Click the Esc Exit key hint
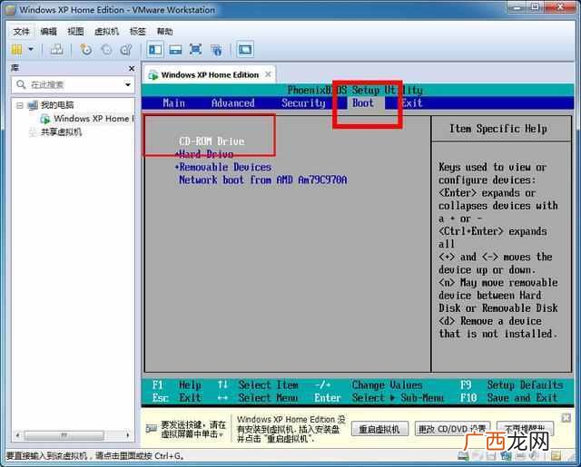 (177, 398)
